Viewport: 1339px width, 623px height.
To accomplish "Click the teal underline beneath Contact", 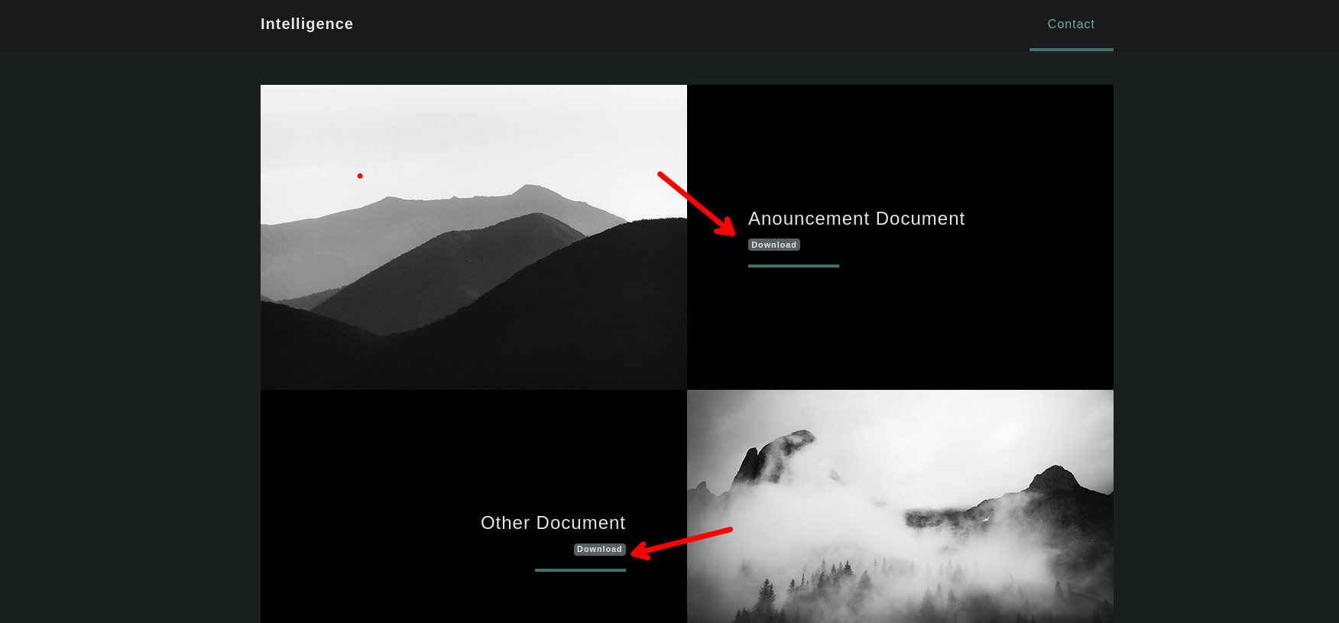I will point(1071,50).
